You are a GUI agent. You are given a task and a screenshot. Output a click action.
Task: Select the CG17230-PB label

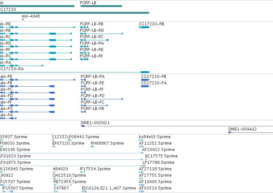154,77
